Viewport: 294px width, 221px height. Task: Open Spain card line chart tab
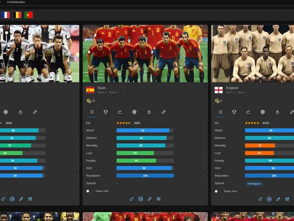coord(119,112)
